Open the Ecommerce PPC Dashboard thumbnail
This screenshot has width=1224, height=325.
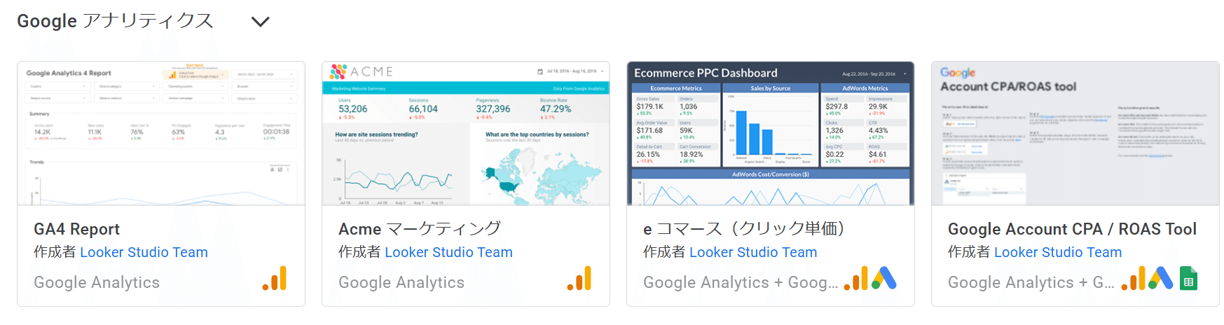coord(771,134)
